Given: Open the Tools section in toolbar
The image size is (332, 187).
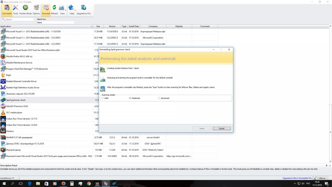Looking at the screenshot, I should click(15, 10).
